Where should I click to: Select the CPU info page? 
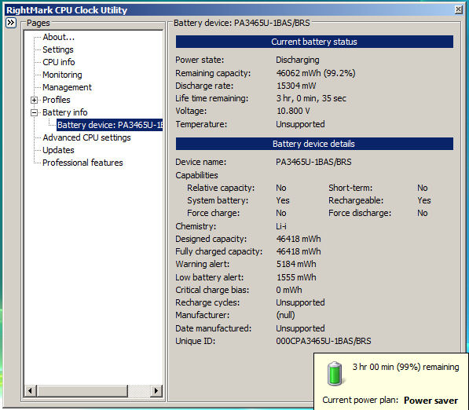tap(59, 62)
